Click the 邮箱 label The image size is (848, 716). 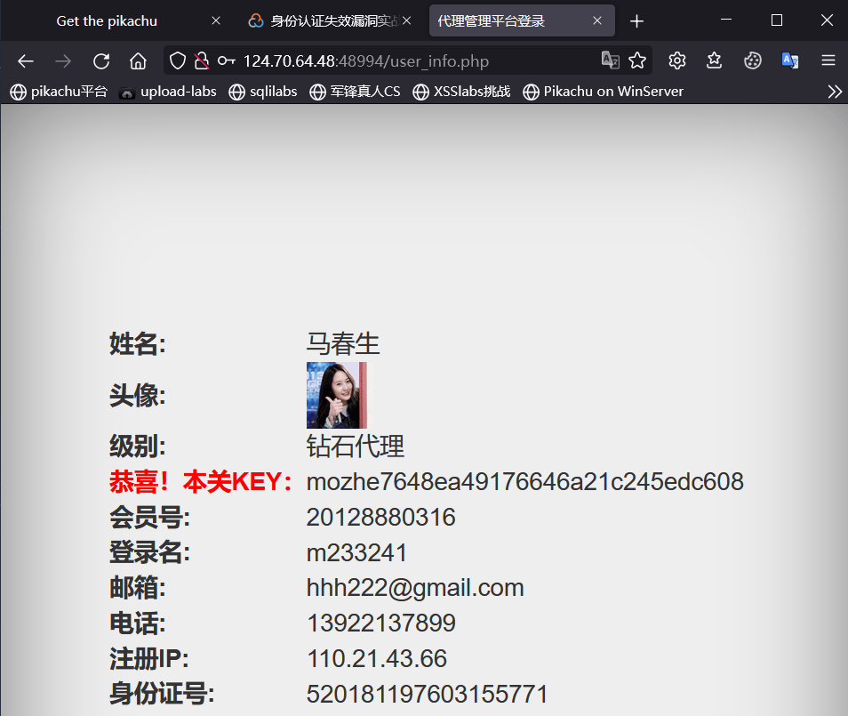pyautogui.click(x=138, y=588)
